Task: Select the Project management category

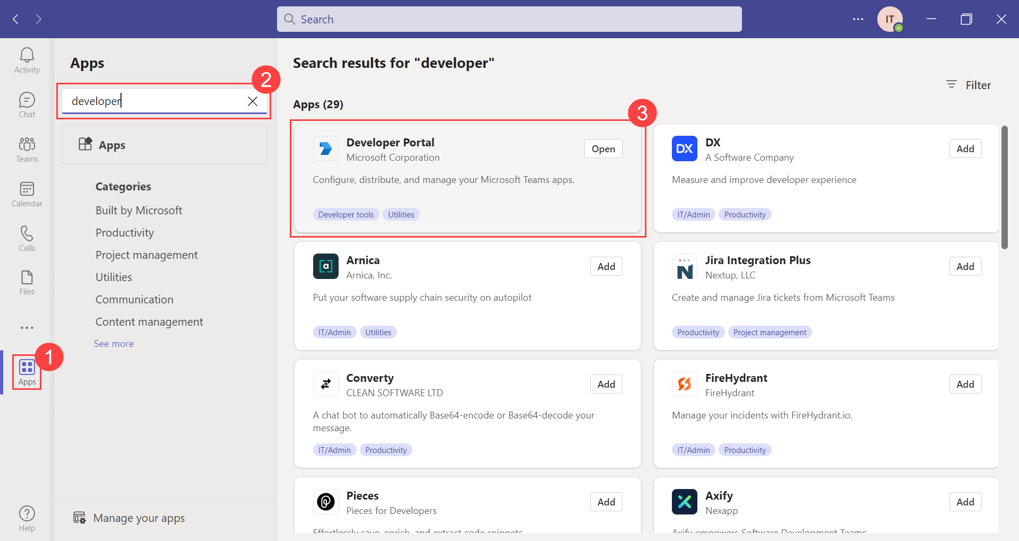Action: (x=146, y=255)
